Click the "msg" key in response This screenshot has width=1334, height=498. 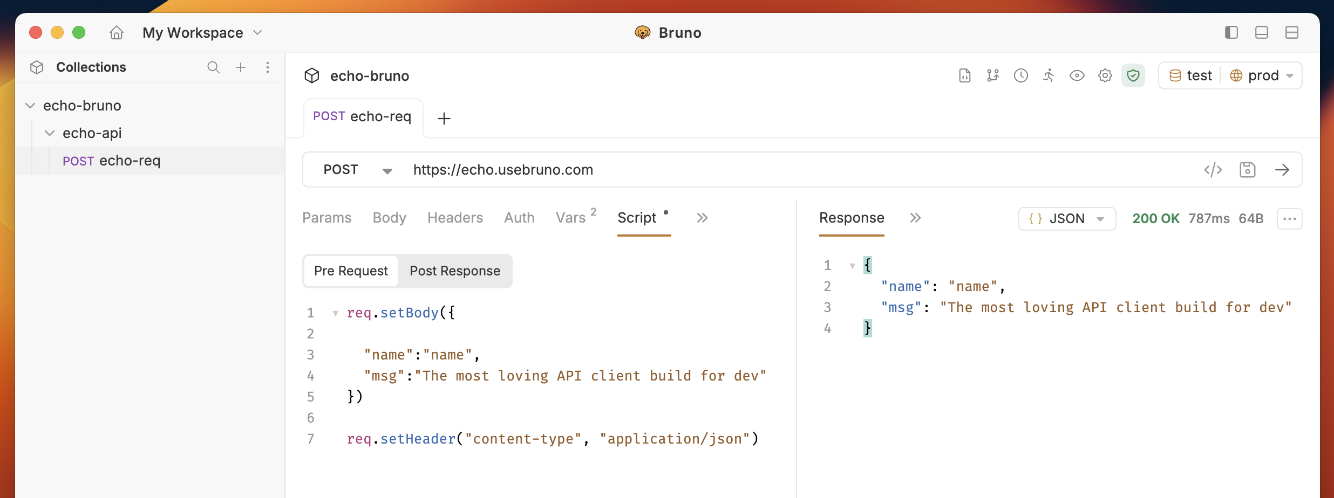coord(901,308)
